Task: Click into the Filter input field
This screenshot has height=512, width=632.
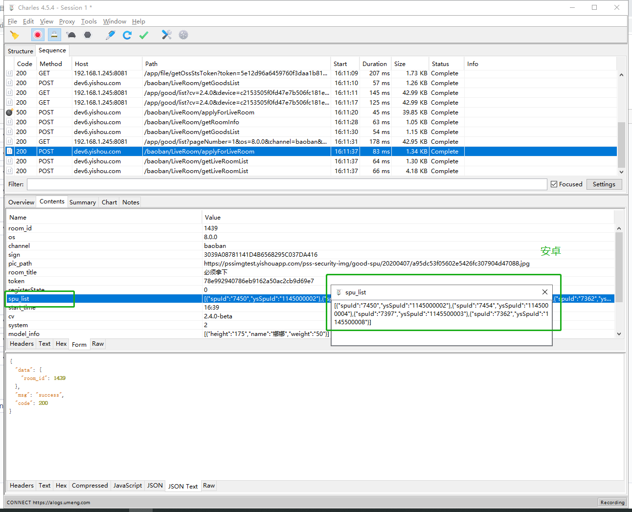Action: [287, 184]
